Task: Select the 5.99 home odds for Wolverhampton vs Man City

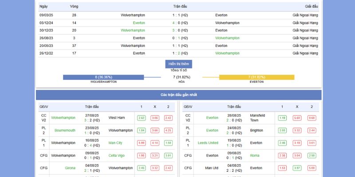Action: pos(142,143)
